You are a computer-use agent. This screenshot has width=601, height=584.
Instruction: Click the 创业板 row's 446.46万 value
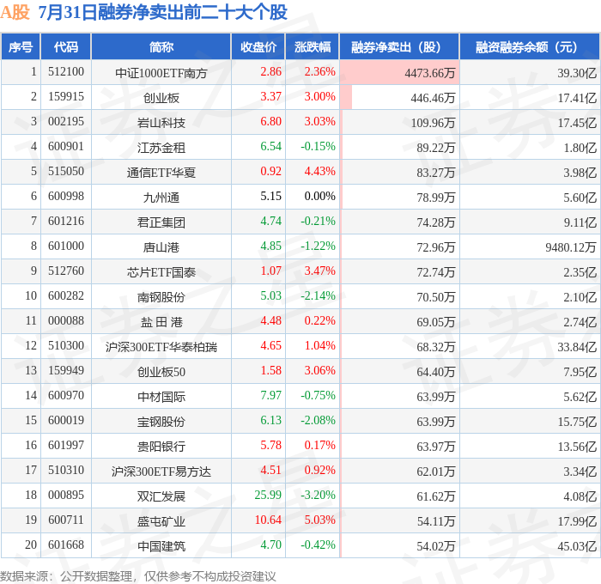point(433,98)
